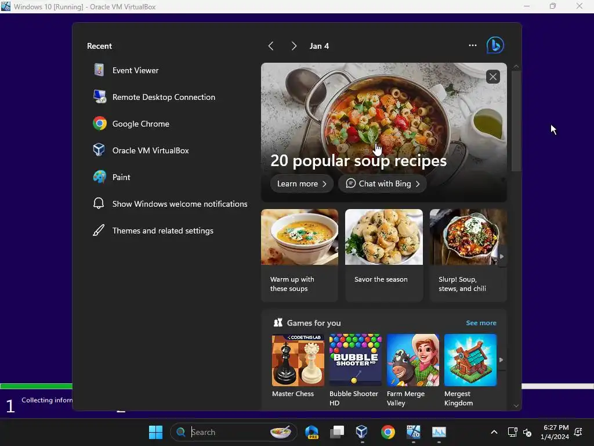594x446 pixels.
Task: Show next soup cards carousel arrow
Action: coord(502,256)
